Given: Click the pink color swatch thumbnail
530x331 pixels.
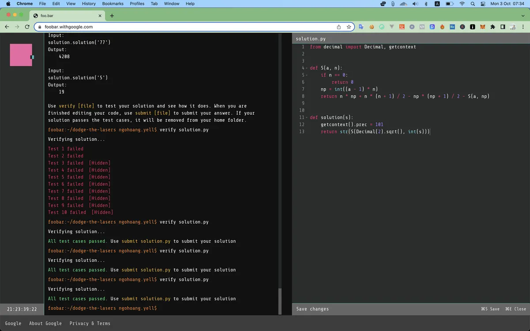Looking at the screenshot, I should tap(20, 54).
